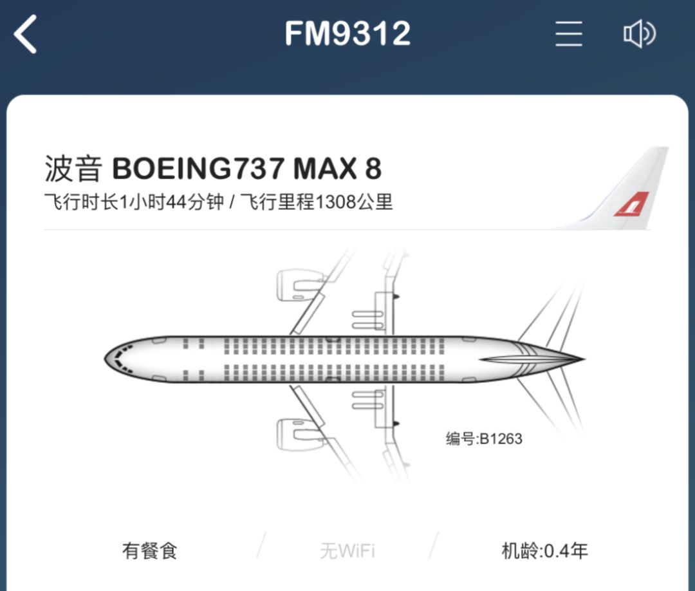Tap the flight duration and distance text
This screenshot has width=695, height=591.
(219, 202)
